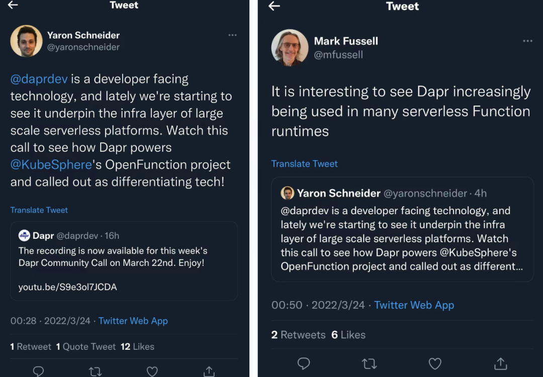
Task: Open the quoted Dapr tweet's youtu.be link
Action: [x=68, y=288]
